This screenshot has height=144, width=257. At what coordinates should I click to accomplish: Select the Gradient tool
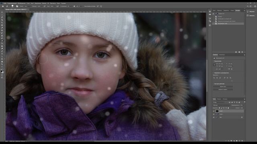(2, 44)
